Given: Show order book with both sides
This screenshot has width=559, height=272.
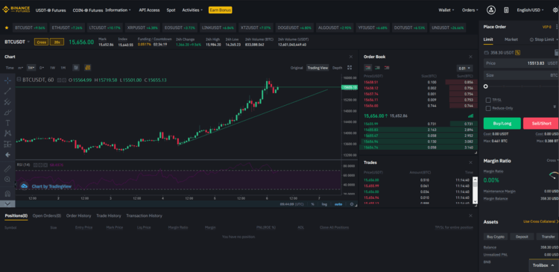Looking at the screenshot, I should point(368,68).
